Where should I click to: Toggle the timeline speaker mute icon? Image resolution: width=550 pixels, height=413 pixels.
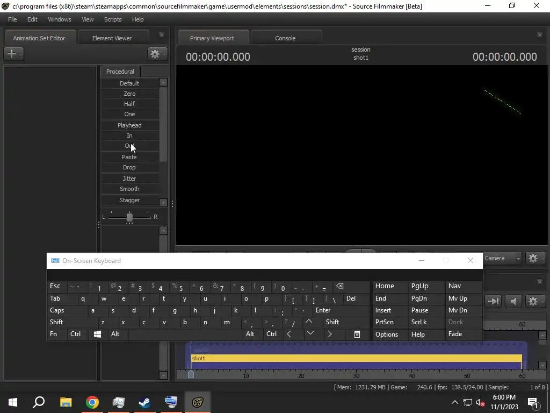(x=513, y=301)
